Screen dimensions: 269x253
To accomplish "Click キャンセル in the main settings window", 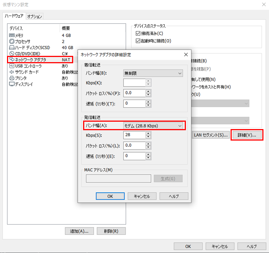I will pyautogui.click(x=220, y=246).
